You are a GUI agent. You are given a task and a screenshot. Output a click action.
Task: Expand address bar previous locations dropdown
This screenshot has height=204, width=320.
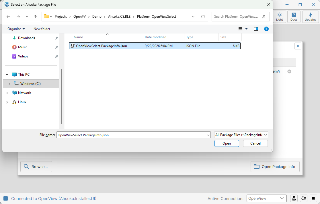(x=193, y=17)
